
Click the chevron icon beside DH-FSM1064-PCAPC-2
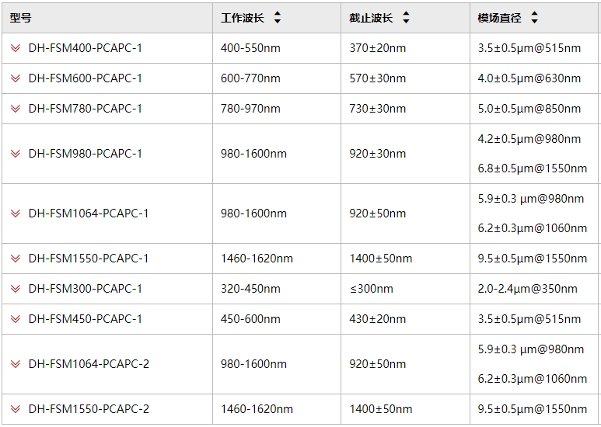pyautogui.click(x=16, y=364)
